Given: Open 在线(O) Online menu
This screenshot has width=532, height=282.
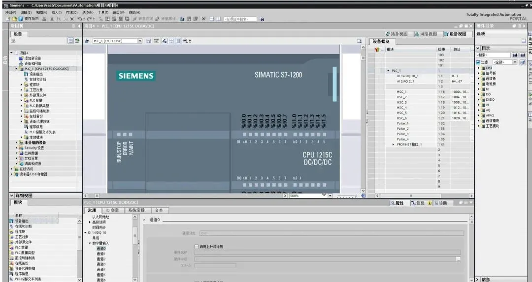Looking at the screenshot, I should tap(71, 12).
